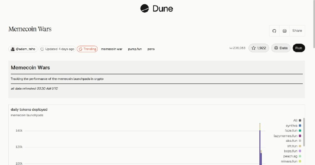Toggle the 'faze.fun' series in legend
Screen dimensions: 315x165
(x=293, y=130)
